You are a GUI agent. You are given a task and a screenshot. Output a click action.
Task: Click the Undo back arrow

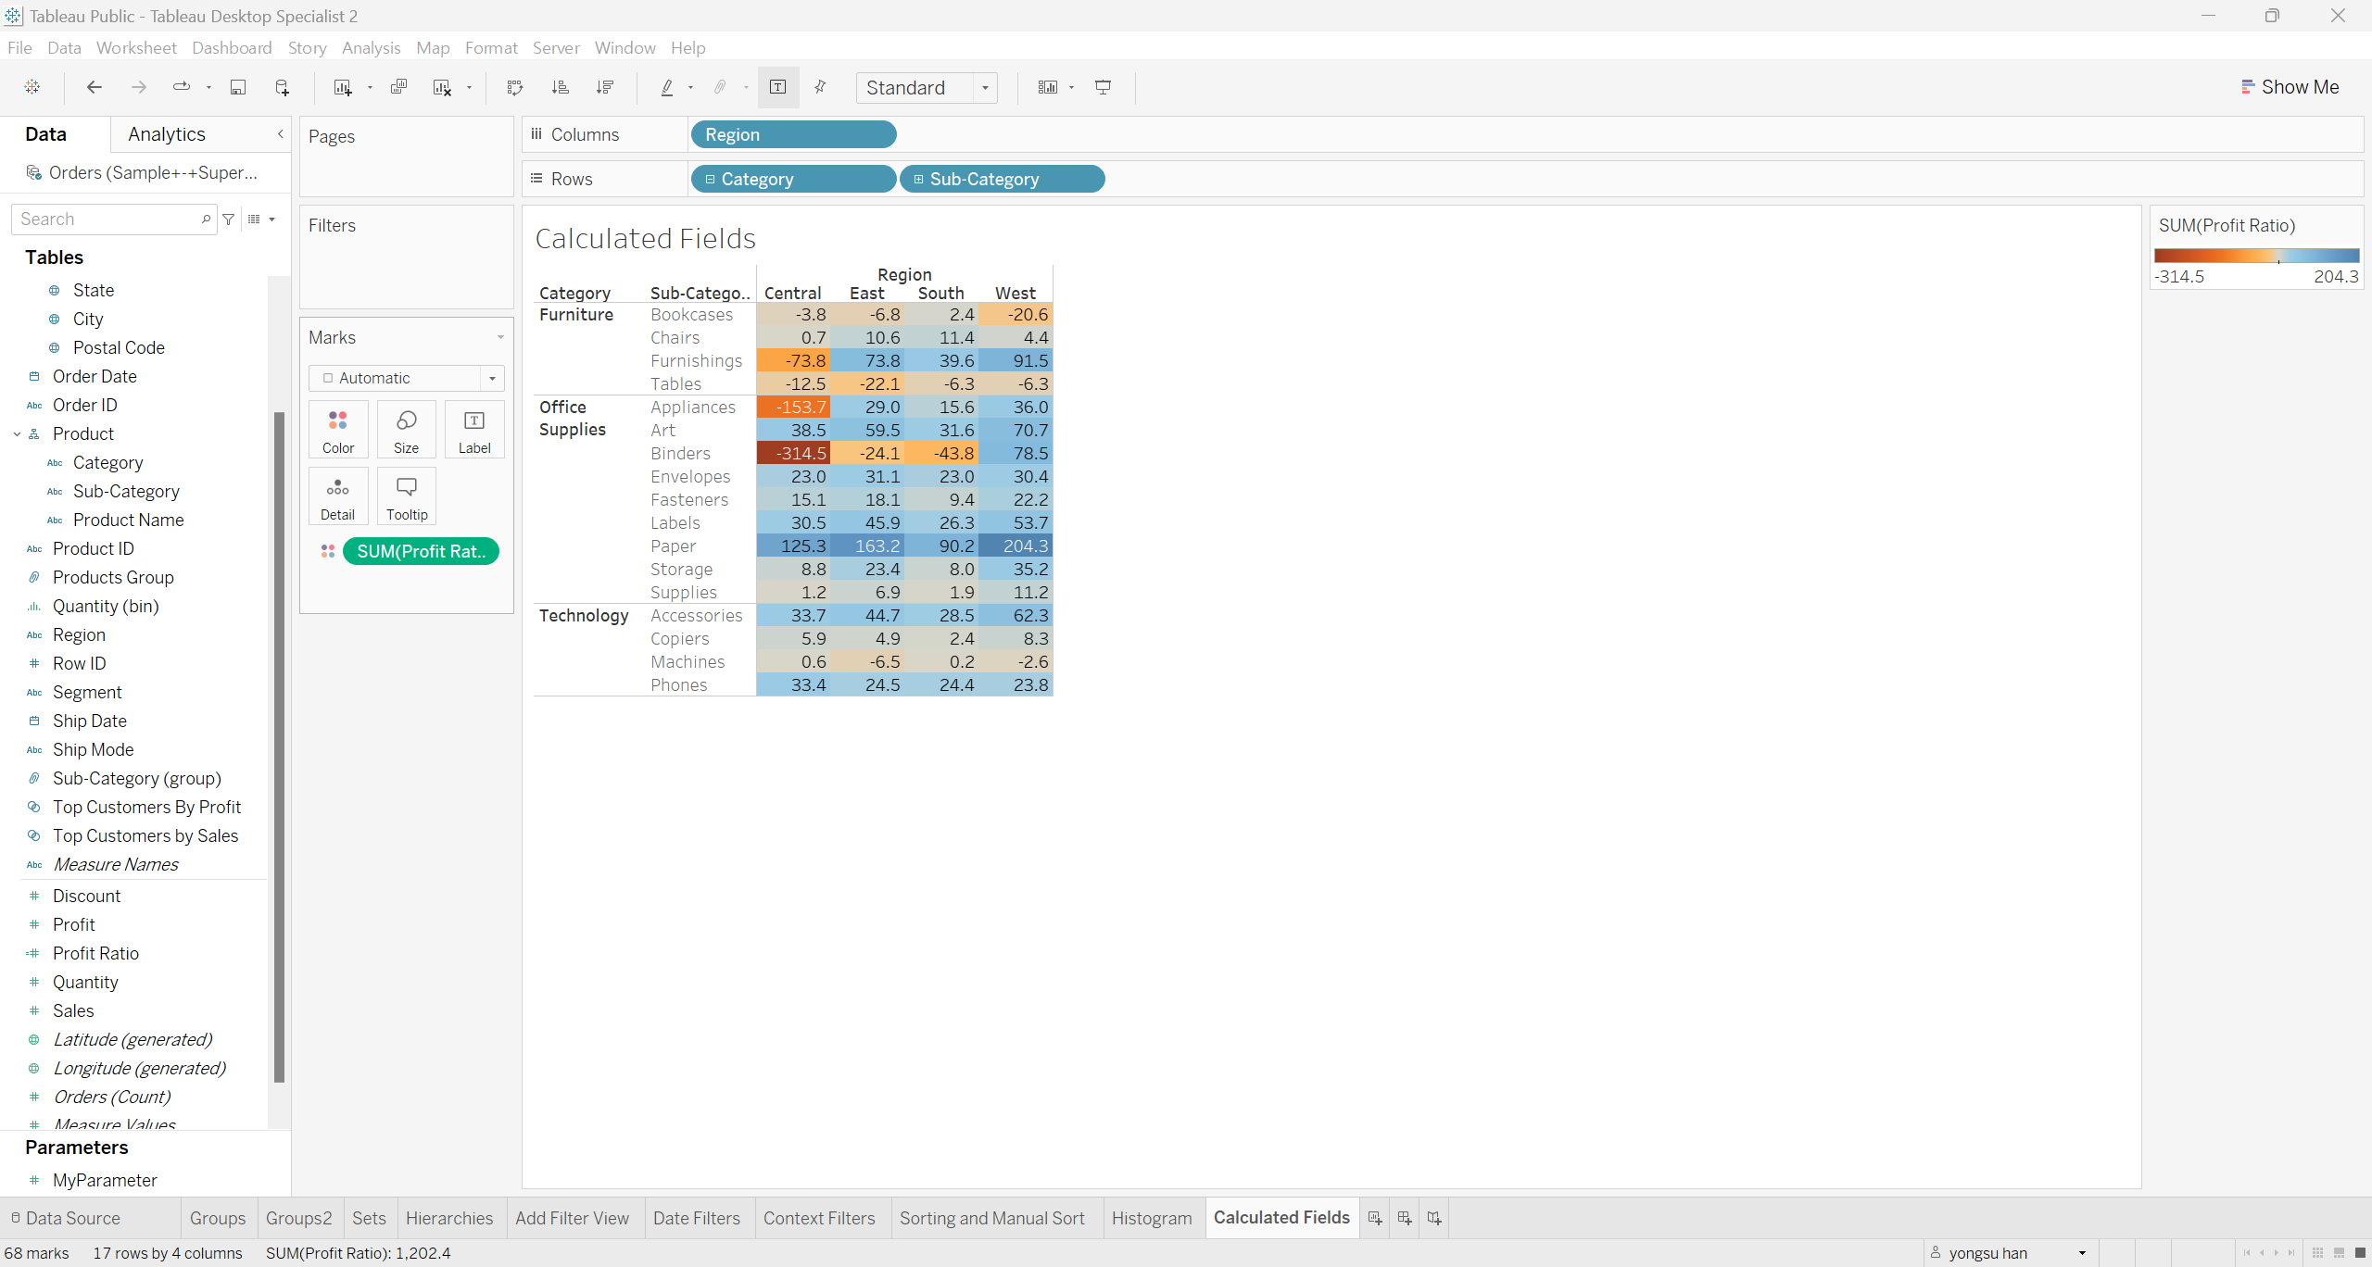point(94,87)
